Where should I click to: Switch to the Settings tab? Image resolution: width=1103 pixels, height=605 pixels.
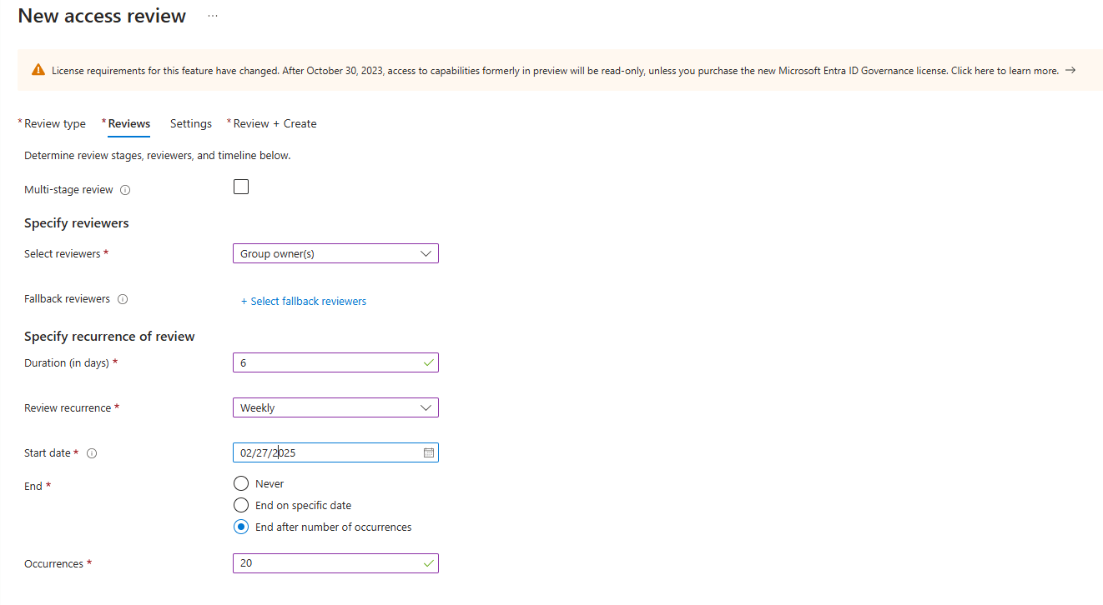pos(190,123)
